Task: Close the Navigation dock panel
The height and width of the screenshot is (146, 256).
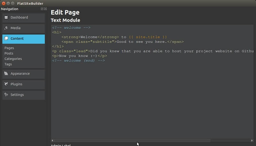Action: (45, 9)
